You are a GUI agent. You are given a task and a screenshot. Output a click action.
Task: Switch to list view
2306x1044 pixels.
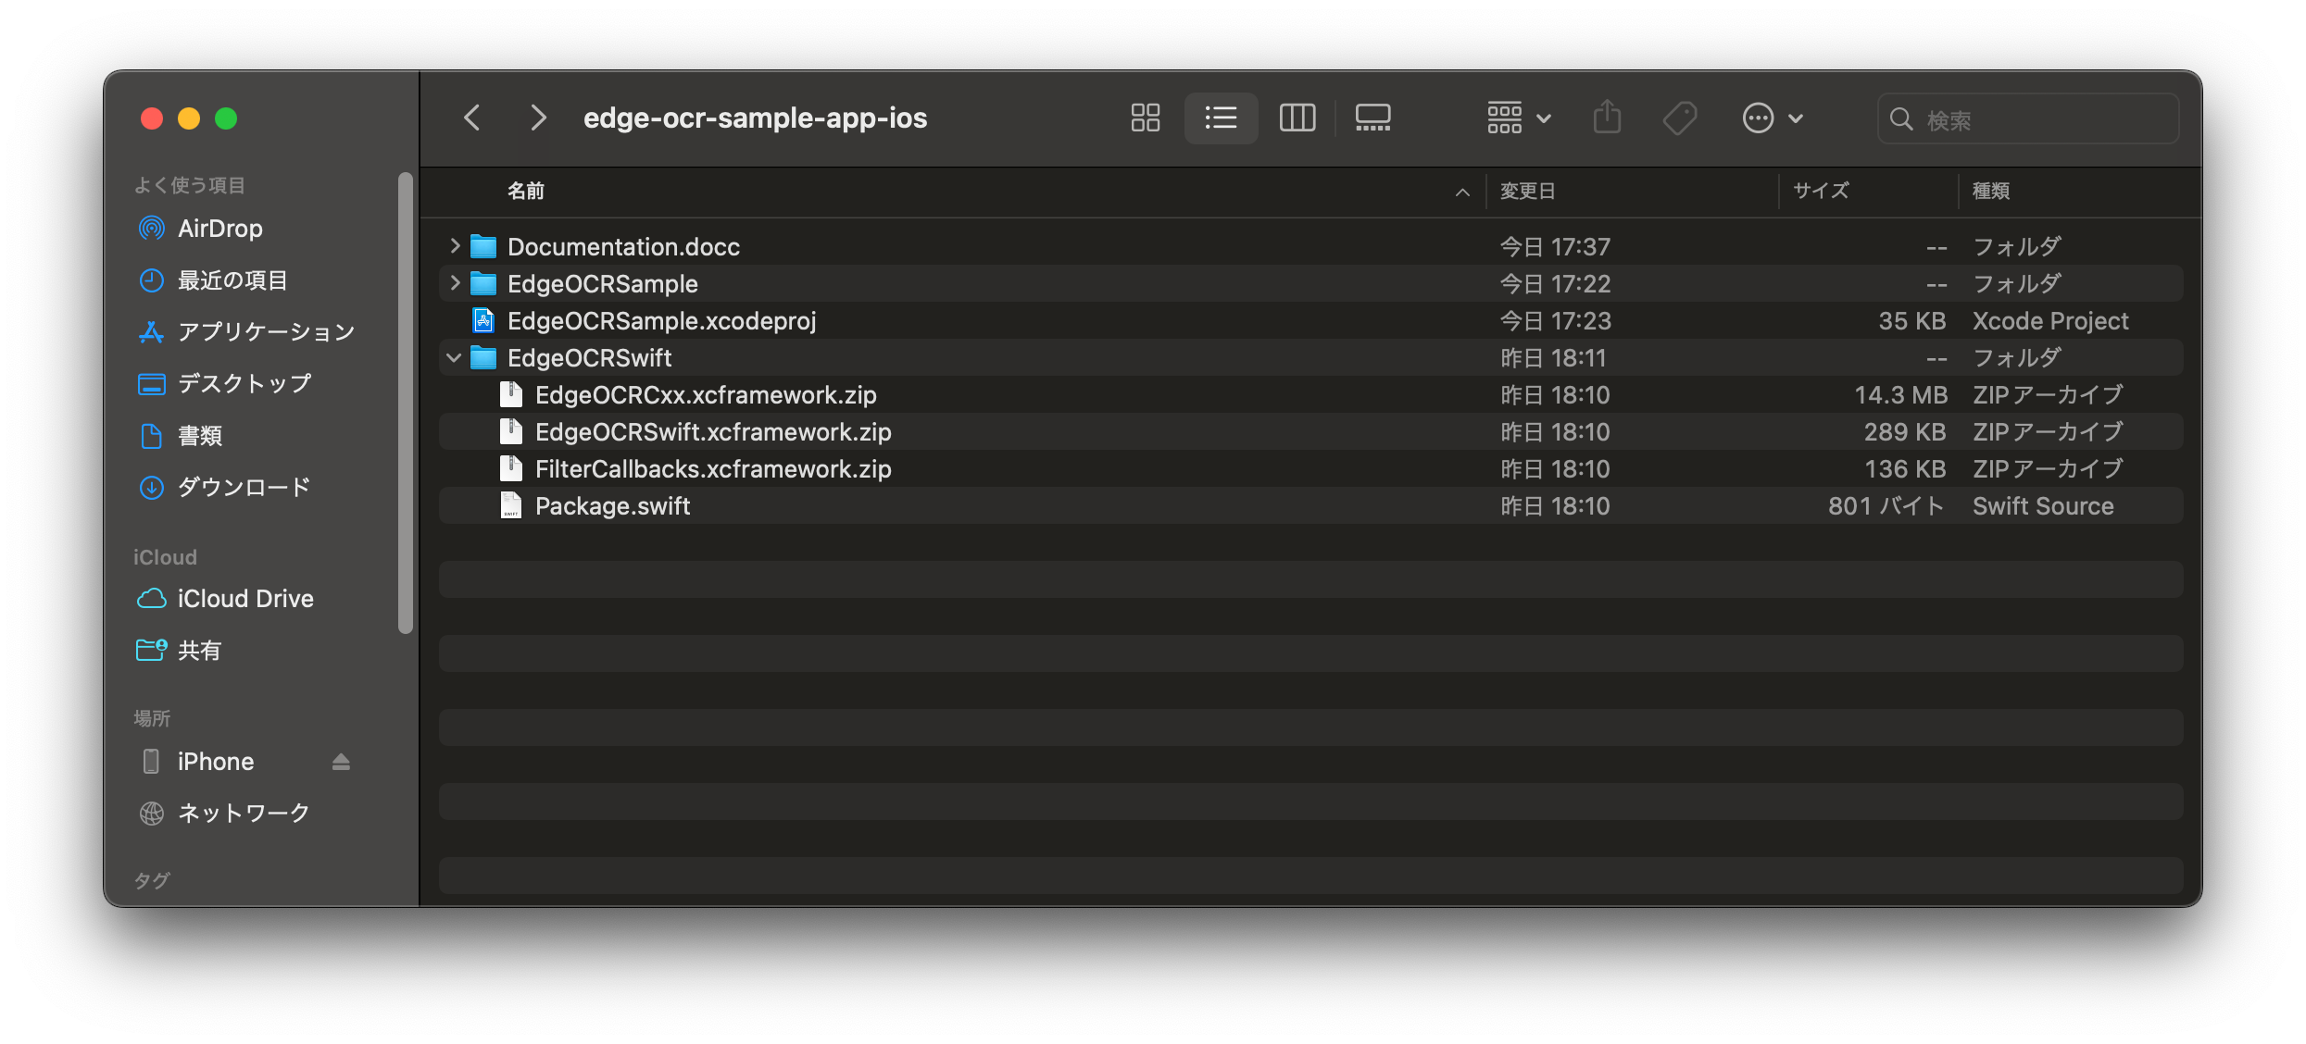(x=1221, y=118)
